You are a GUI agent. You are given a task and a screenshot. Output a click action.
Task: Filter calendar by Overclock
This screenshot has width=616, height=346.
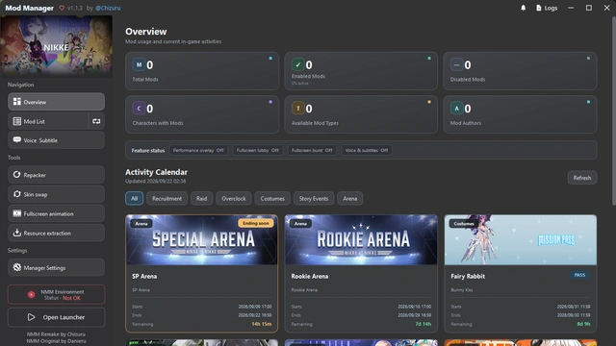pyautogui.click(x=234, y=199)
